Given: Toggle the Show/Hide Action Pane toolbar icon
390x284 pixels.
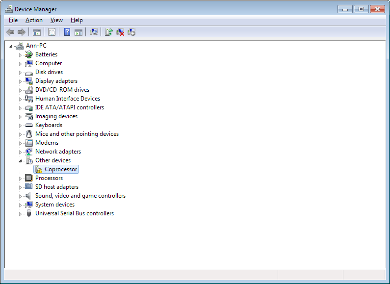Looking at the screenshot, I should point(78,32).
